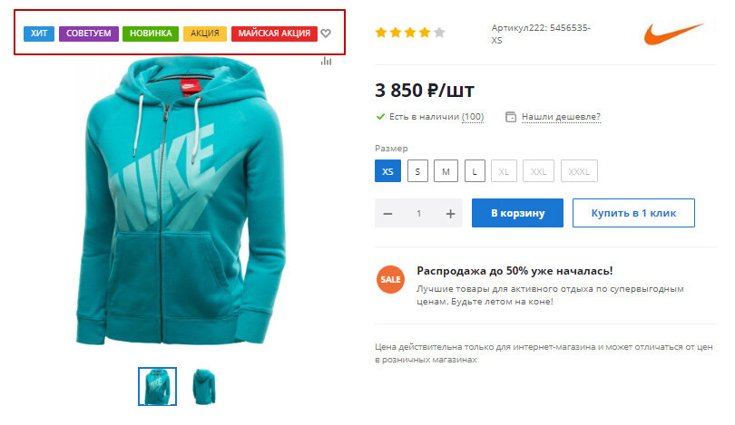Click the wallet icon near Нашли дешевле
Screen dimensions: 735x425
pyautogui.click(x=511, y=117)
